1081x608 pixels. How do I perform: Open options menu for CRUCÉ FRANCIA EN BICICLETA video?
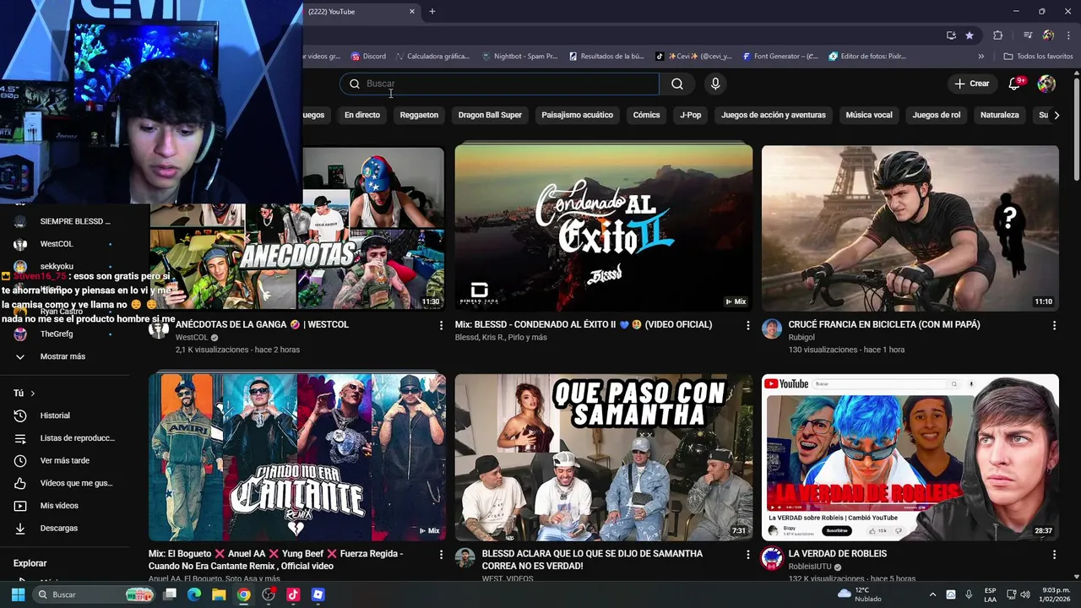pos(1054,325)
